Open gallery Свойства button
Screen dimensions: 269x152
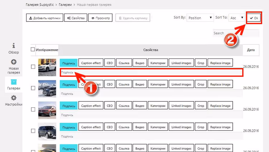(x=76, y=18)
